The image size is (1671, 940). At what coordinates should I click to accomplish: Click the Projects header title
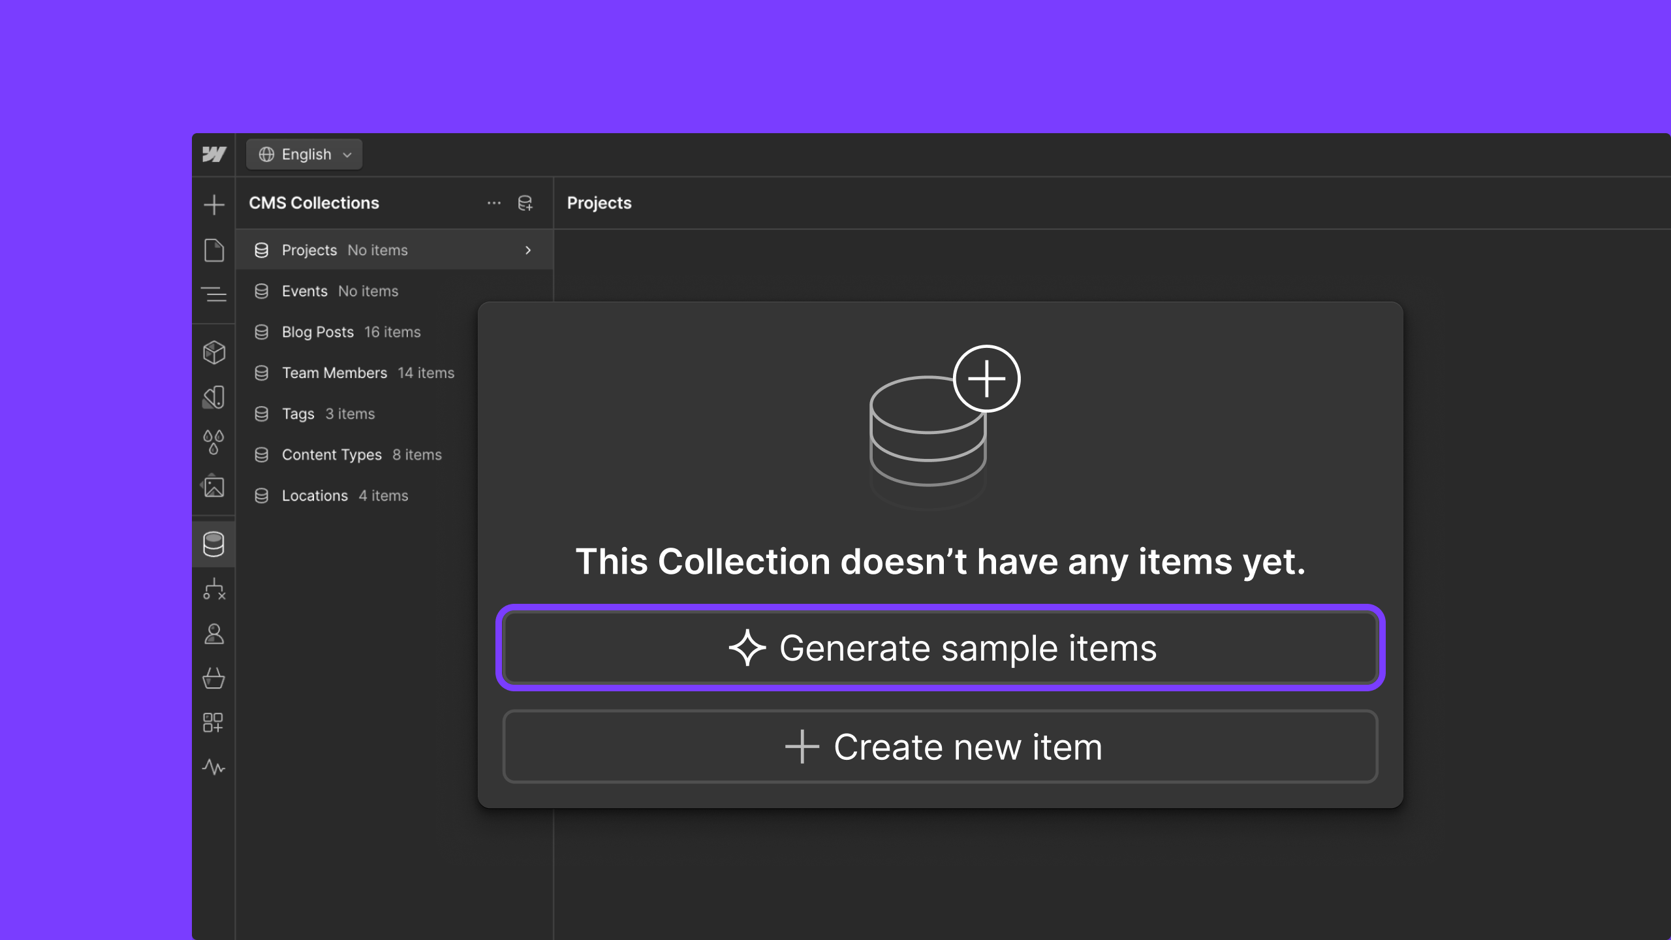click(599, 203)
